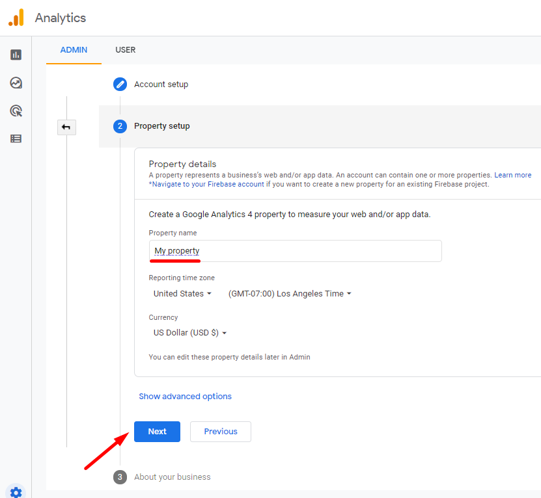This screenshot has width=541, height=498.
Task: Open the Reports bar-chart sidebar icon
Action: [x=16, y=55]
